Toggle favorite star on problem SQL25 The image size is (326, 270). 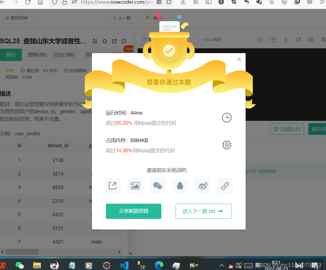point(105,41)
